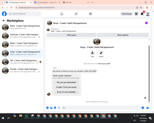This screenshot has height=123, width=154.
Task: Open Priscilla's apartment conversation
Action: click(x=22, y=70)
